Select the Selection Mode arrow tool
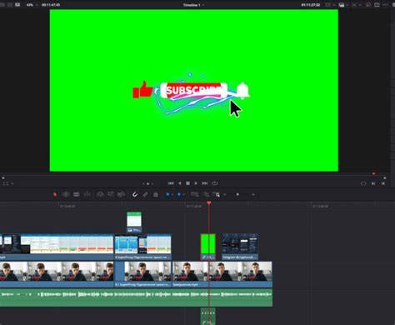The width and height of the screenshot is (395, 325). pyautogui.click(x=55, y=194)
